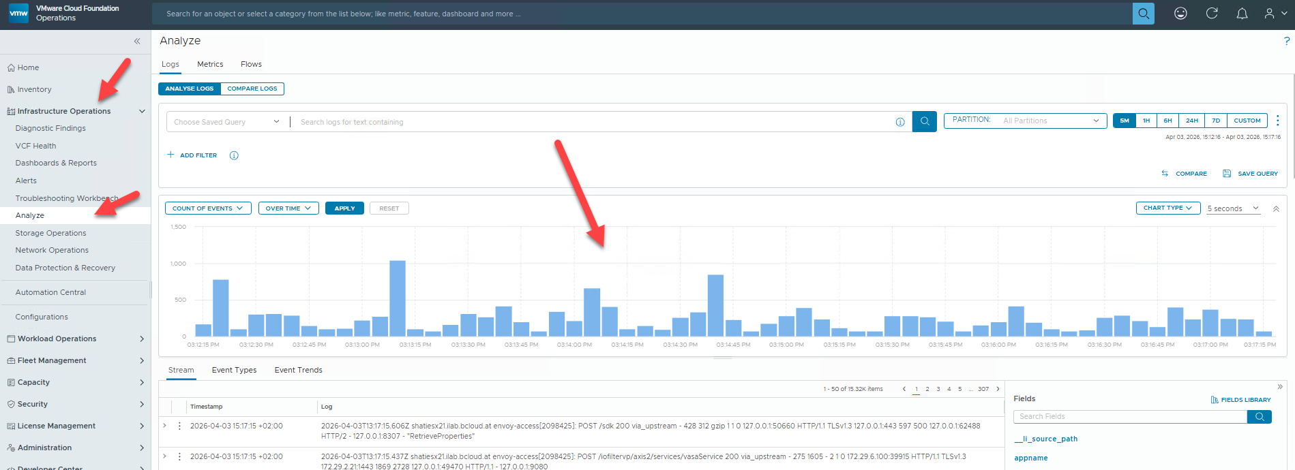Select the 24H time range
This screenshot has height=470, width=1295.
(x=1191, y=121)
